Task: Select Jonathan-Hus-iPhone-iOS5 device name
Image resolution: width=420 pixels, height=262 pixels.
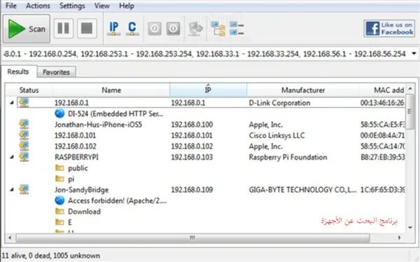Action: 98,125
